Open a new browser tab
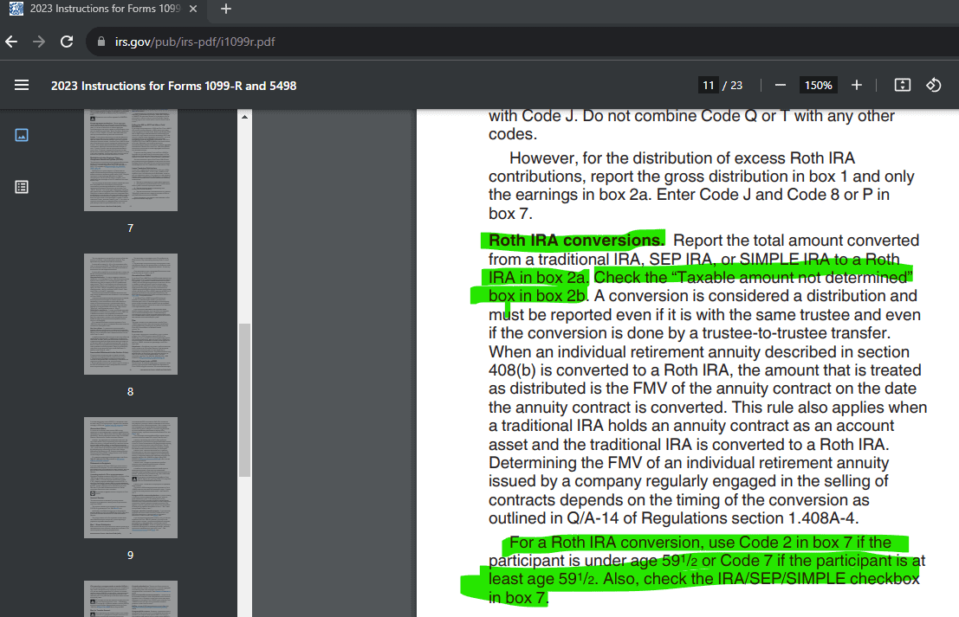Screen dimensions: 959x617 point(226,10)
